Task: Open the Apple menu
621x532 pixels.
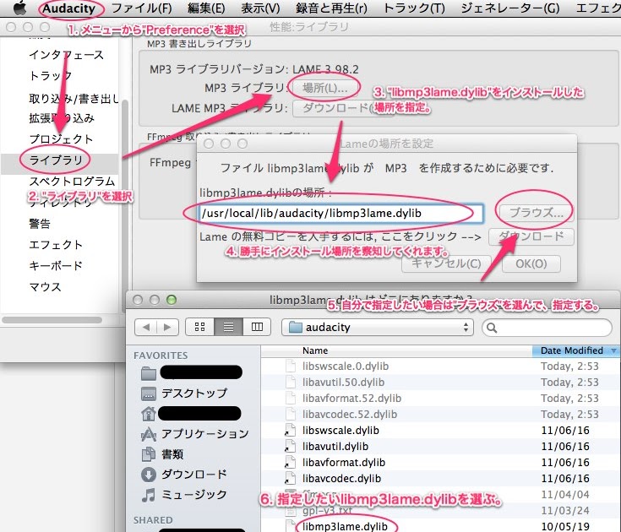Action: pos(19,8)
